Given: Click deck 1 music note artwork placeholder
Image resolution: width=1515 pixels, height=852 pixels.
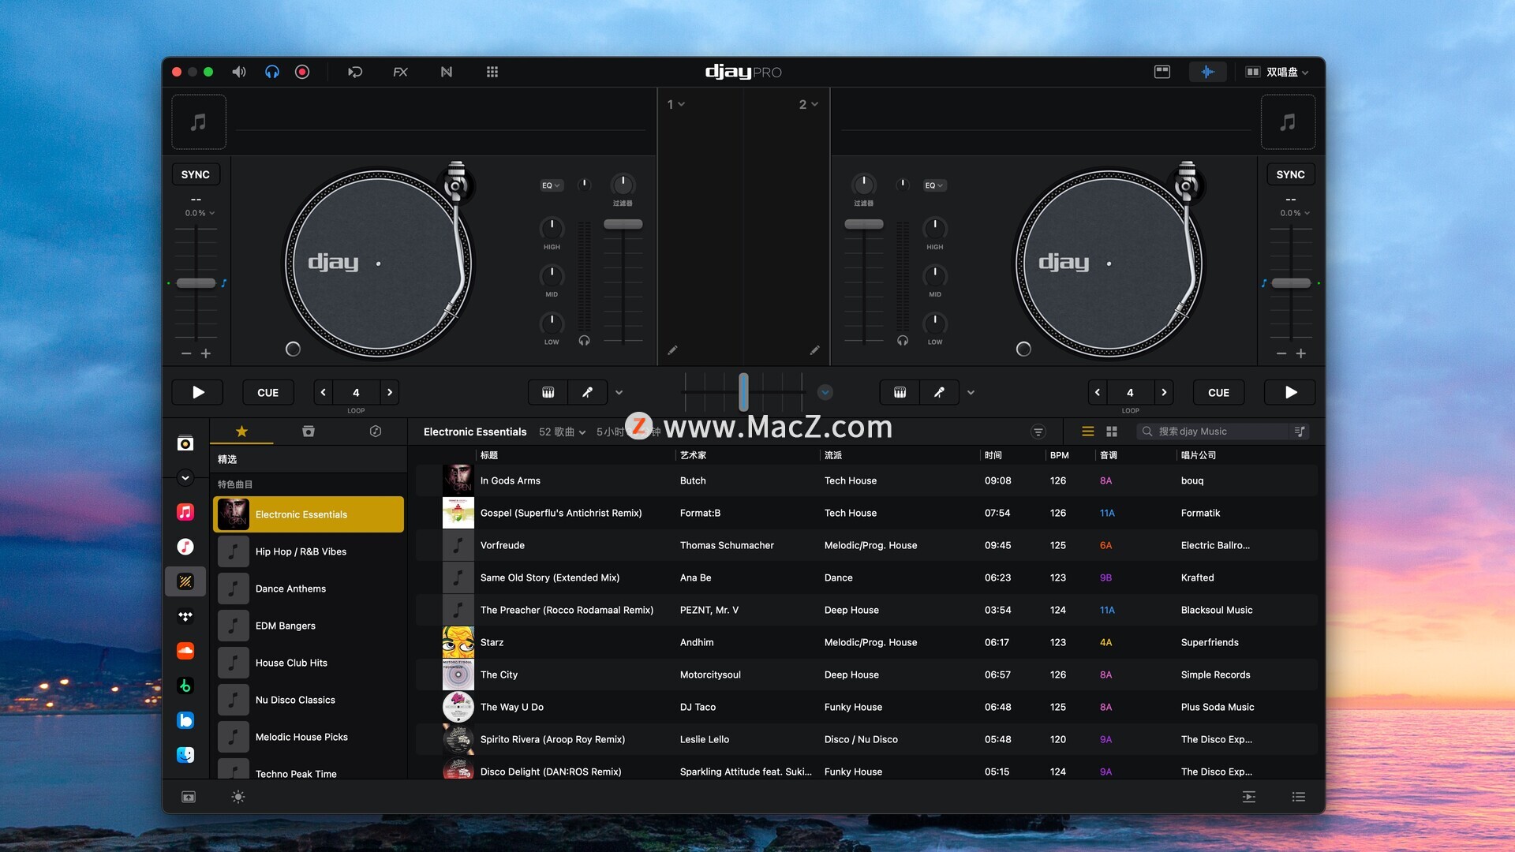Looking at the screenshot, I should pos(199,122).
